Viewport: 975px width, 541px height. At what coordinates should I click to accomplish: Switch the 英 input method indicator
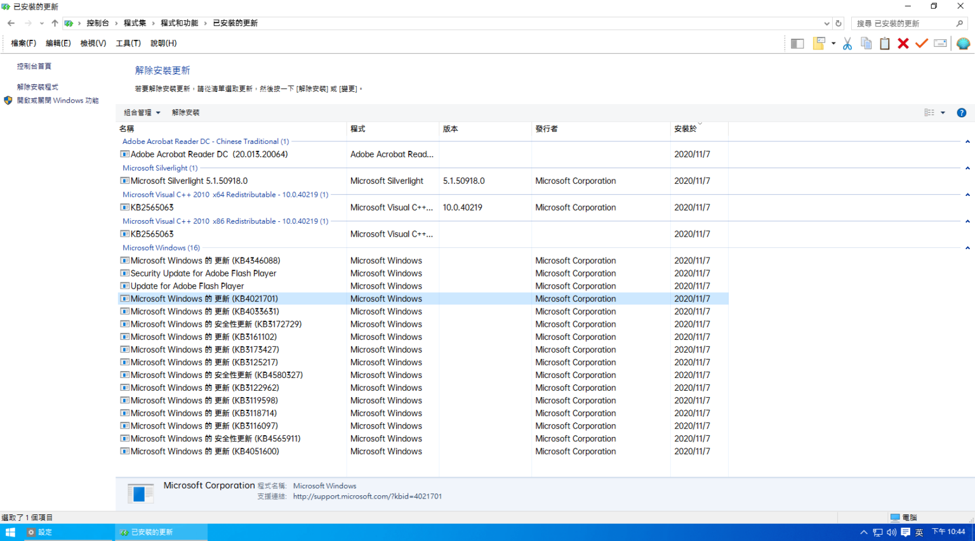point(919,532)
